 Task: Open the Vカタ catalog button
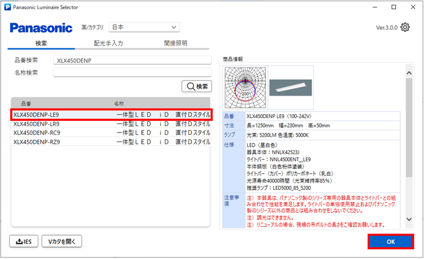62,242
